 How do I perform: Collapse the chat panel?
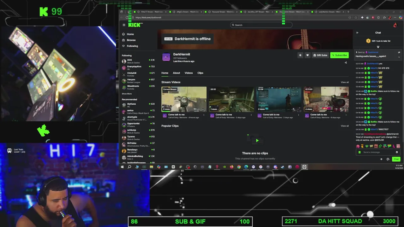click(x=357, y=32)
